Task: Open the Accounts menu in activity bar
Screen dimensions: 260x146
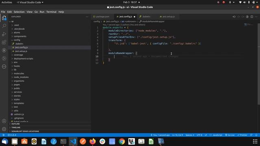Action: (x=4, y=121)
